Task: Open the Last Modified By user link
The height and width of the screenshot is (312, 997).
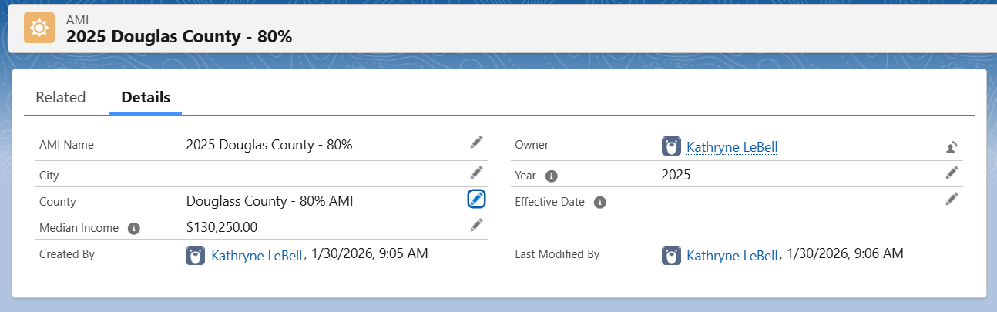Action: click(x=732, y=256)
